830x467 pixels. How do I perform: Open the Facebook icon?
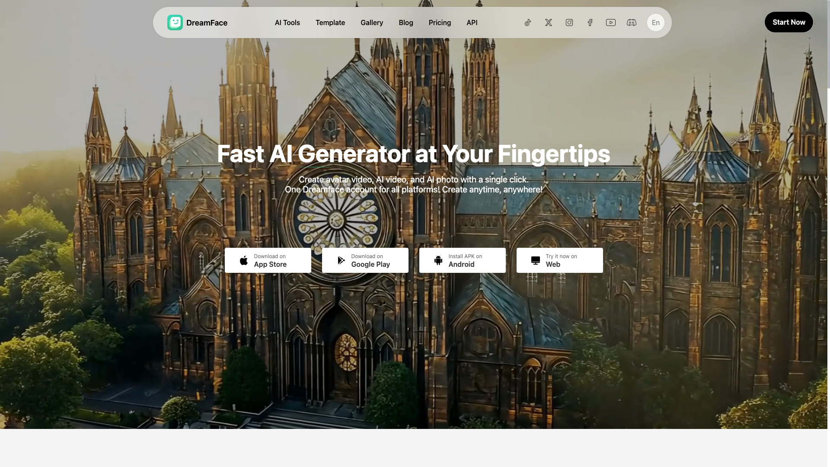coord(590,22)
